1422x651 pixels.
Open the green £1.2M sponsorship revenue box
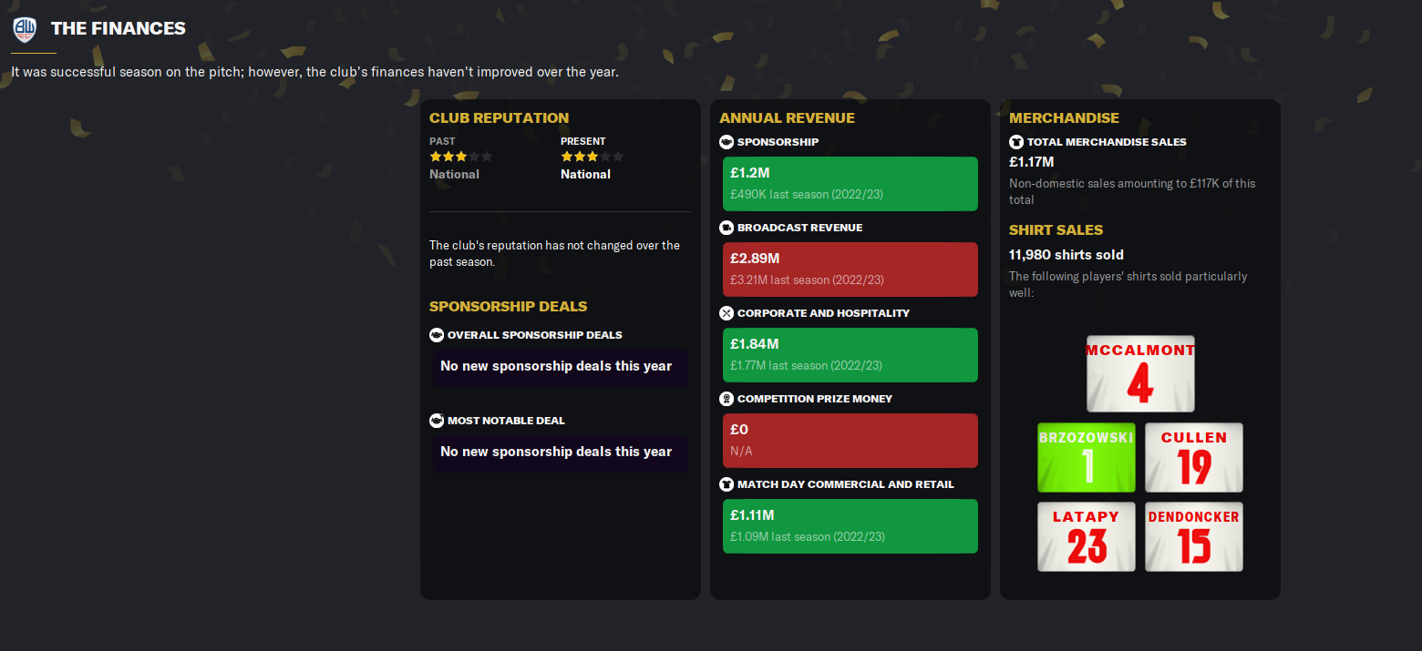[x=850, y=183]
